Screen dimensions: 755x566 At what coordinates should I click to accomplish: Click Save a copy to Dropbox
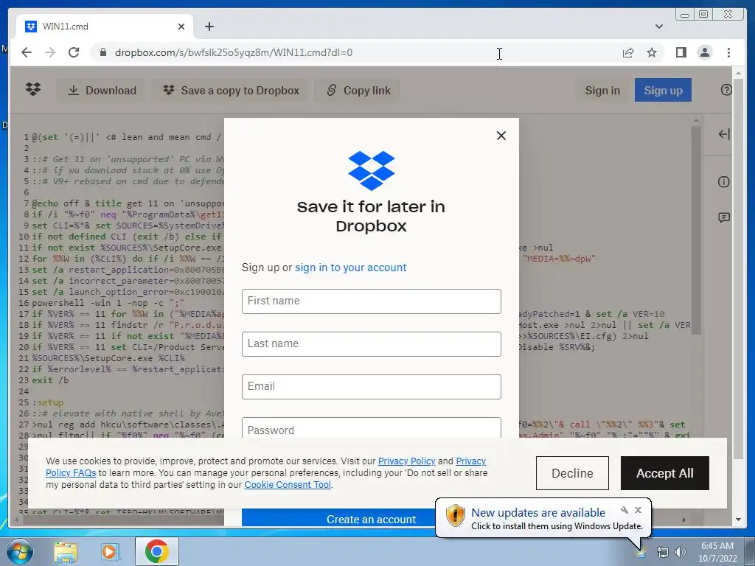click(231, 91)
